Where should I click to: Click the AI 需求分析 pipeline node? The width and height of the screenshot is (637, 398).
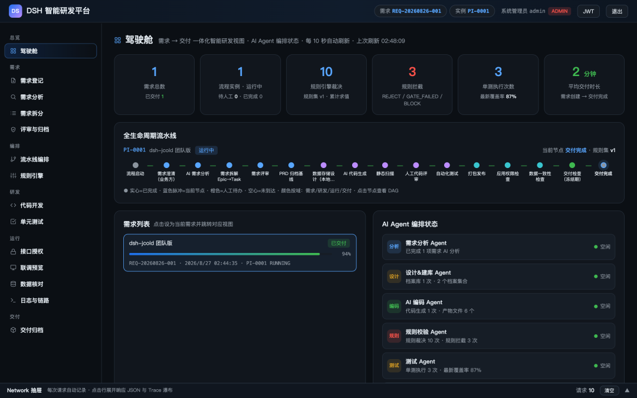(198, 165)
